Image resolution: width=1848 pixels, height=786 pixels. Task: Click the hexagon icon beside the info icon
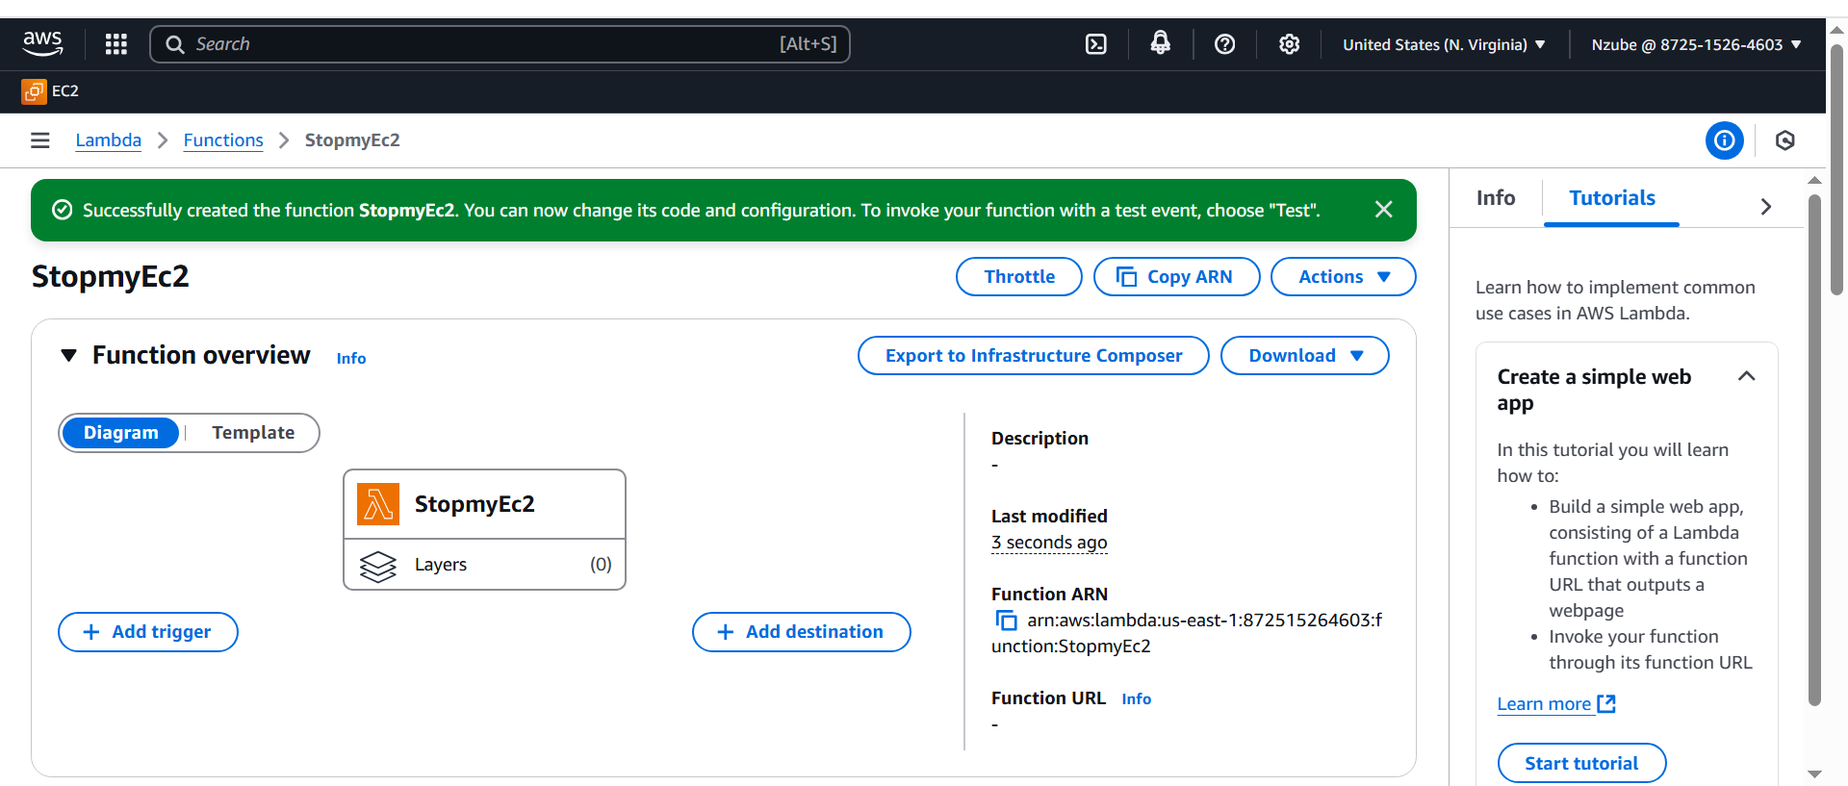coord(1784,140)
